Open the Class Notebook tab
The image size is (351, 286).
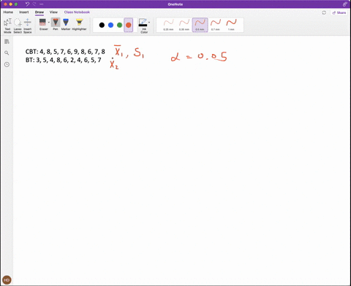coord(77,12)
